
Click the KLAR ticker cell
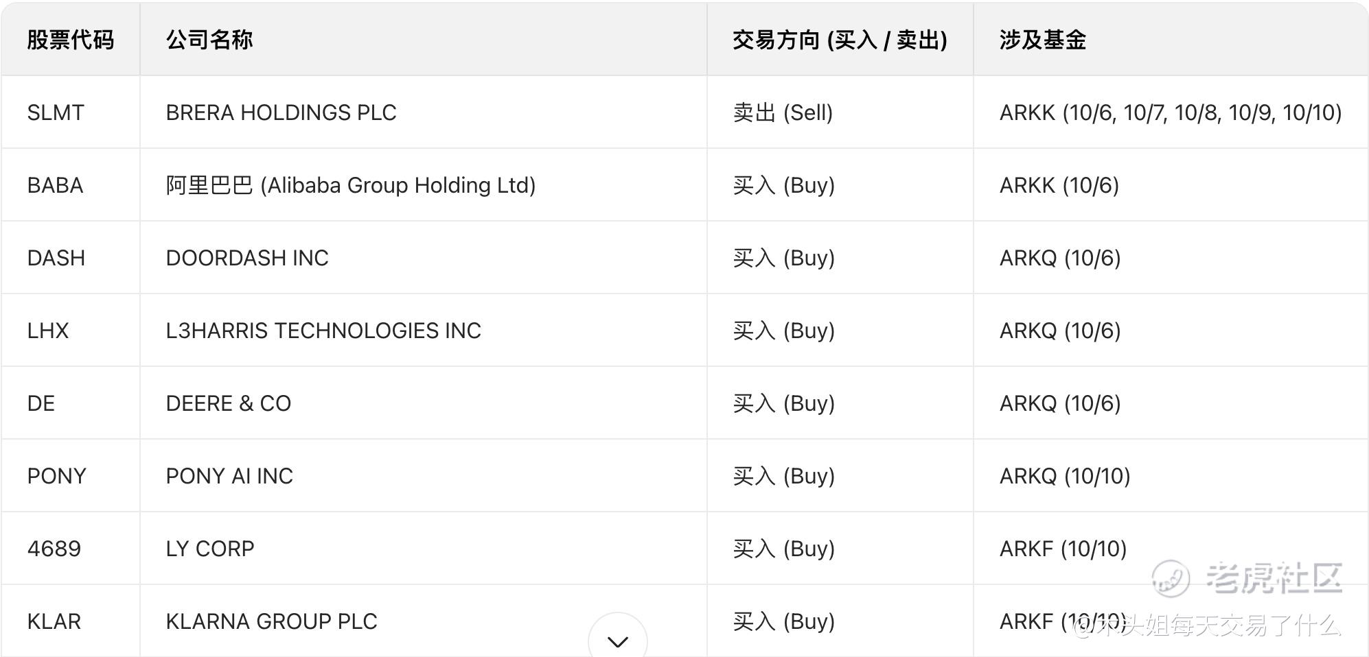pyautogui.click(x=54, y=621)
